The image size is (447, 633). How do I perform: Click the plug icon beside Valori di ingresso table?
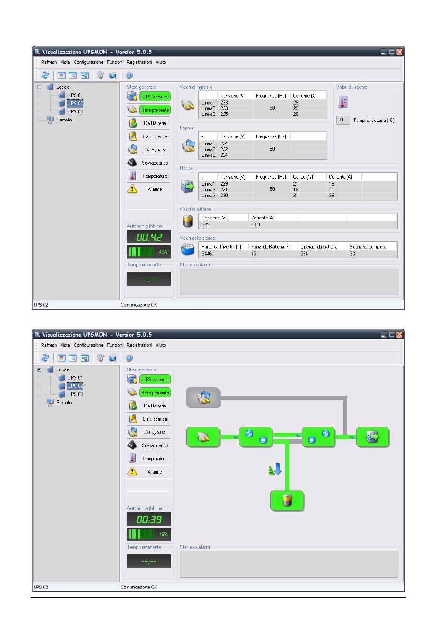pyautogui.click(x=188, y=105)
